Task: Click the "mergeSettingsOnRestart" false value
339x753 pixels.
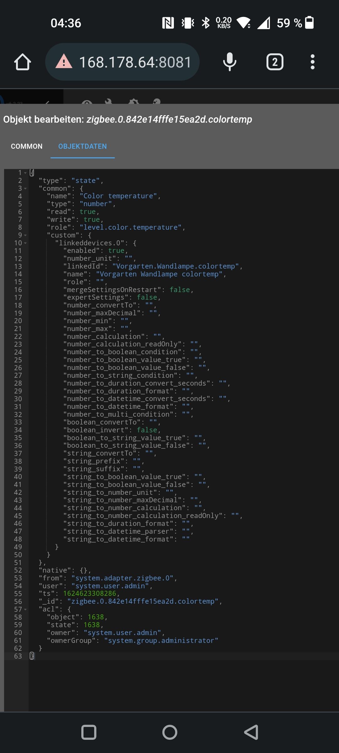Action: tap(180, 290)
